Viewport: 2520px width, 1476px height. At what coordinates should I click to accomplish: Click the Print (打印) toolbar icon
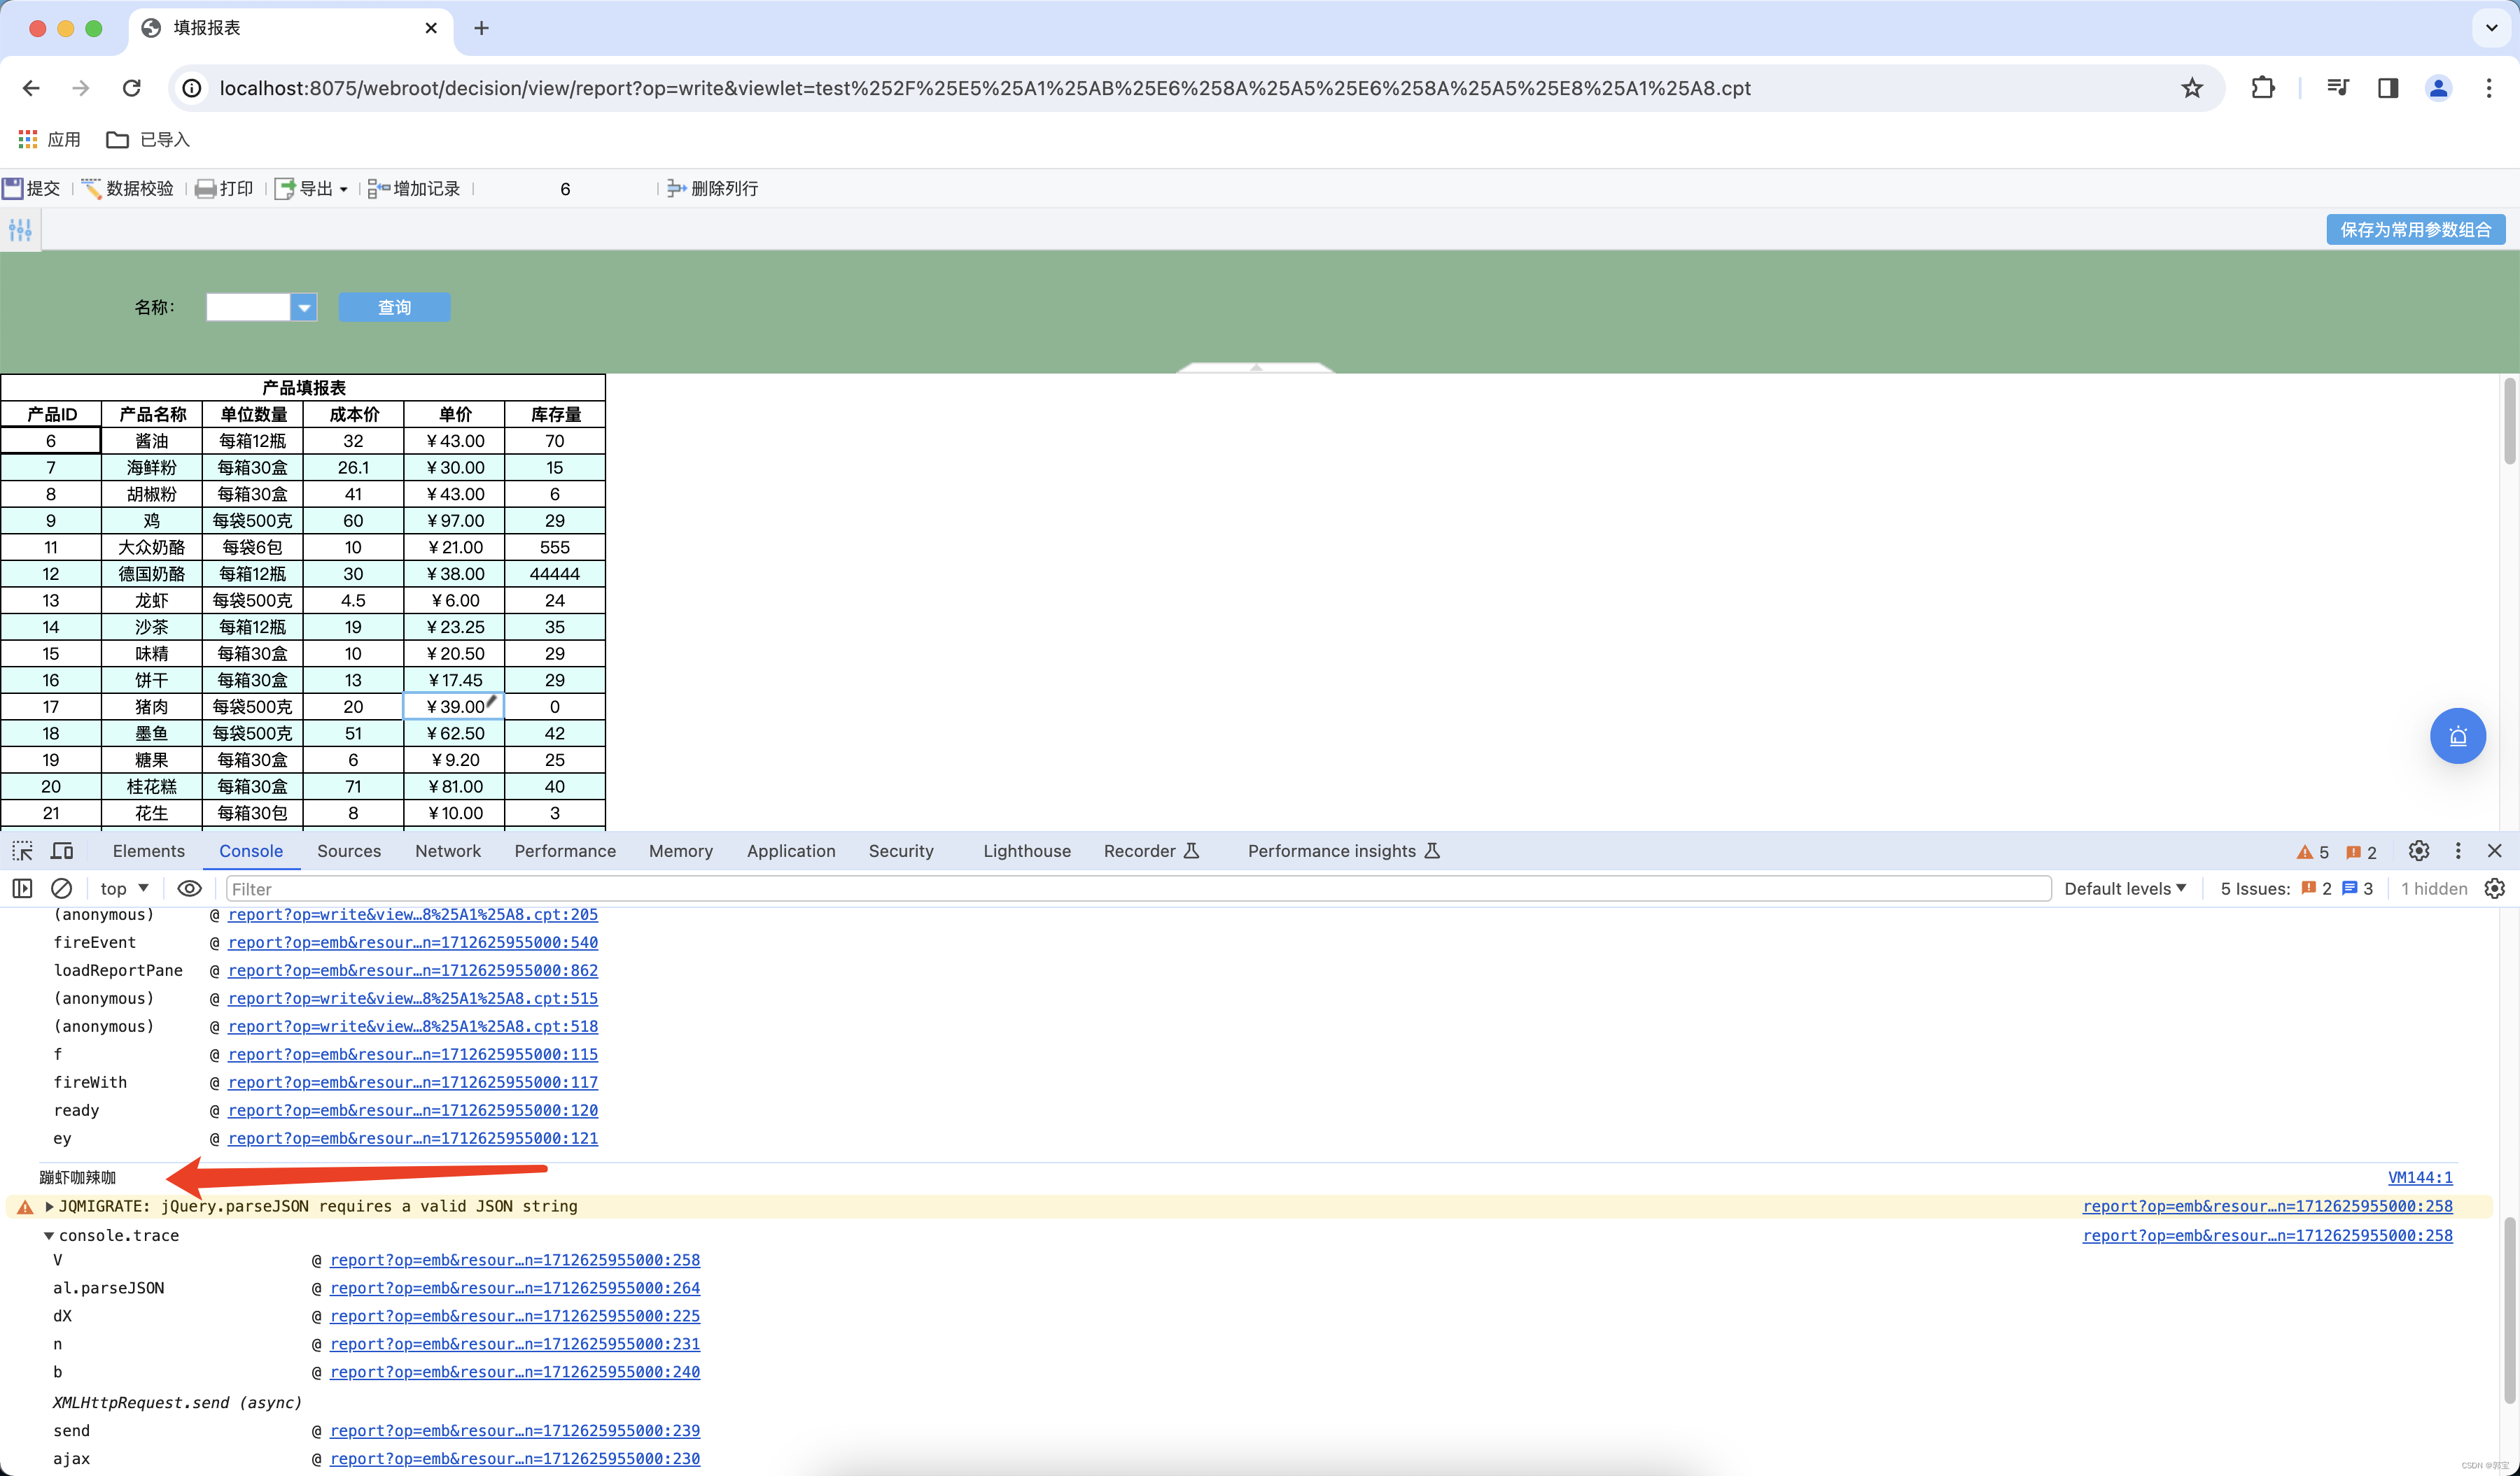(205, 188)
